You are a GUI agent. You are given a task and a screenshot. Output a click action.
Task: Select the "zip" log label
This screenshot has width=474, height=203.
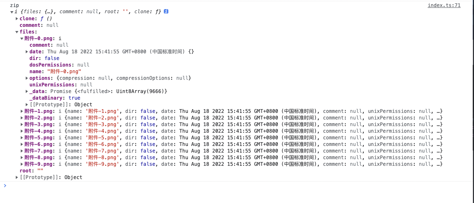[x=14, y=5]
